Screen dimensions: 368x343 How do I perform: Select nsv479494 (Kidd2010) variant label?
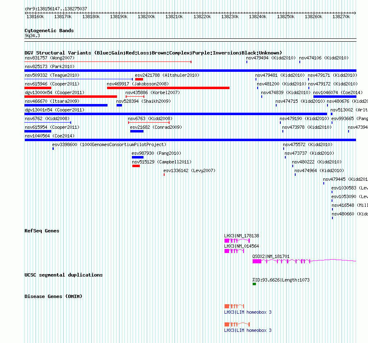(271, 58)
